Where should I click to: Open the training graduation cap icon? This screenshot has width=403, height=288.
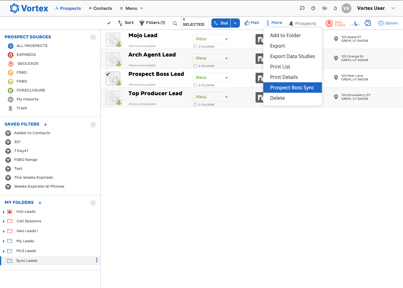pos(324,8)
